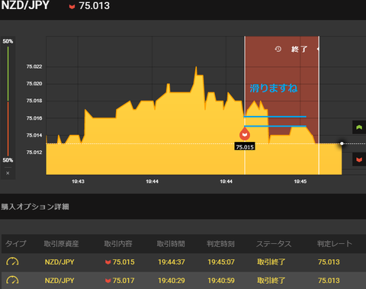The height and width of the screenshot is (289, 366).
Task: Click the history clock icon beside 終了
Action: (278, 49)
